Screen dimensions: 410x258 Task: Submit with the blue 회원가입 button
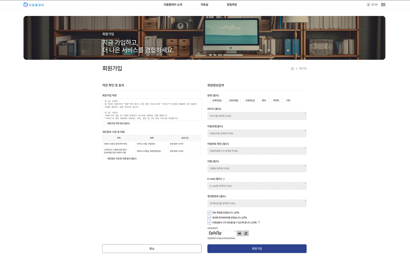click(x=257, y=249)
